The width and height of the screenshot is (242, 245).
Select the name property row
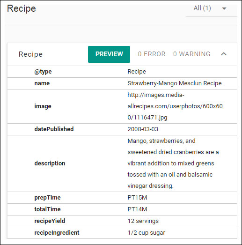pos(122,83)
